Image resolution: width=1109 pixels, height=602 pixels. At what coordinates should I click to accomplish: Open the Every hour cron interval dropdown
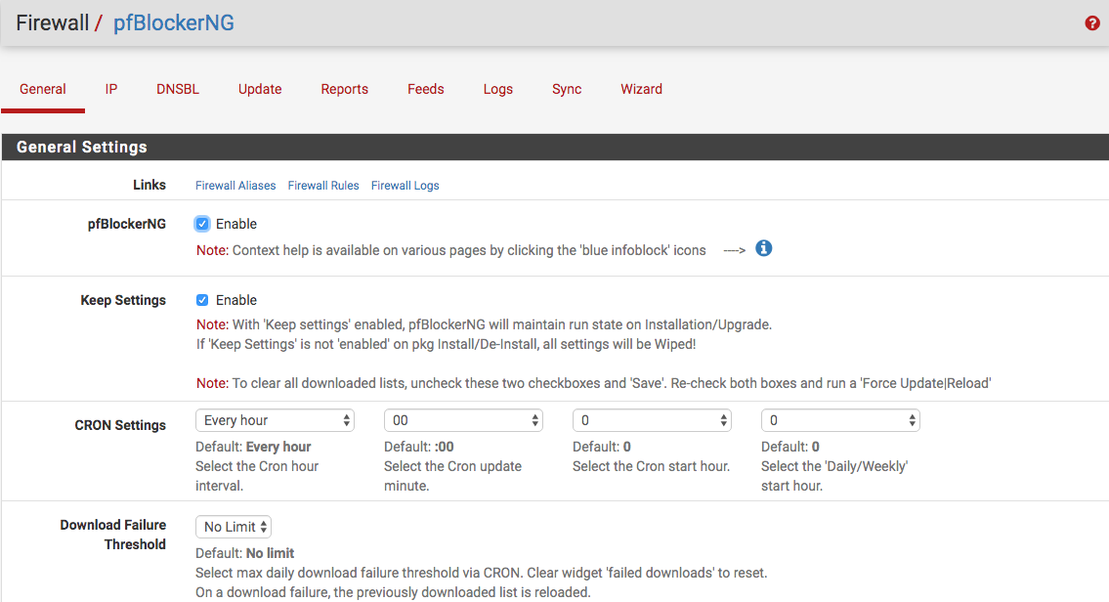275,420
